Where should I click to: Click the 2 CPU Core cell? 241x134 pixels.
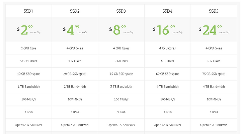point(28,48)
